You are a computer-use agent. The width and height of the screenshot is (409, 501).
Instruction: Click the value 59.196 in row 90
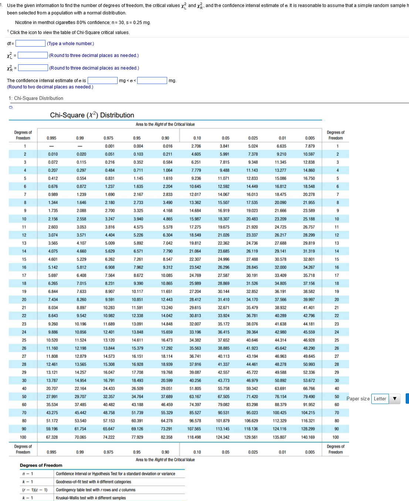click(52, 429)
